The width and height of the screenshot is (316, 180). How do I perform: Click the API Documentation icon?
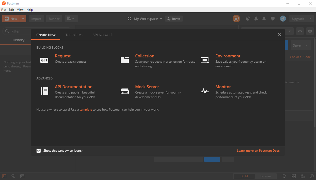click(x=44, y=91)
